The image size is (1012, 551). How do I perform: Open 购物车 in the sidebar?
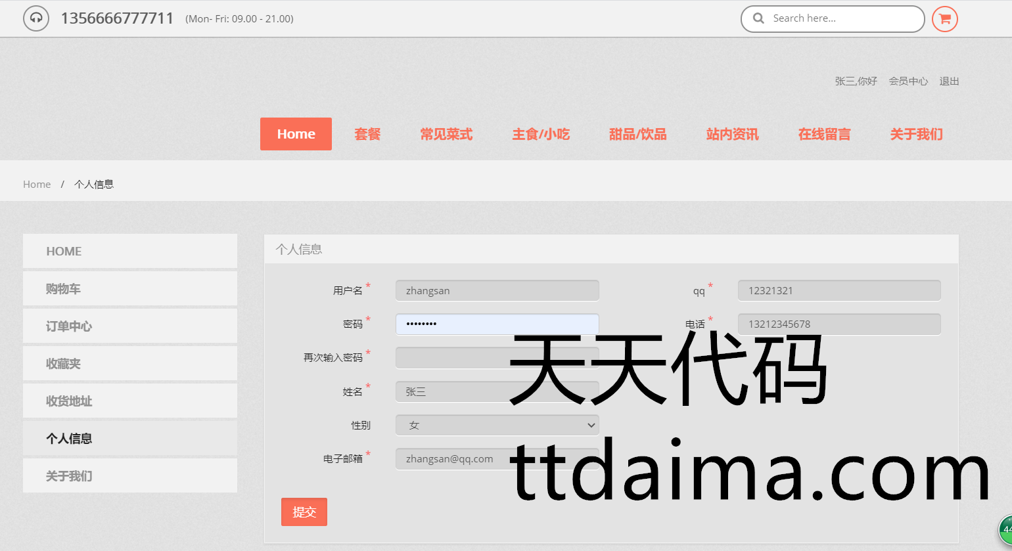tap(129, 289)
